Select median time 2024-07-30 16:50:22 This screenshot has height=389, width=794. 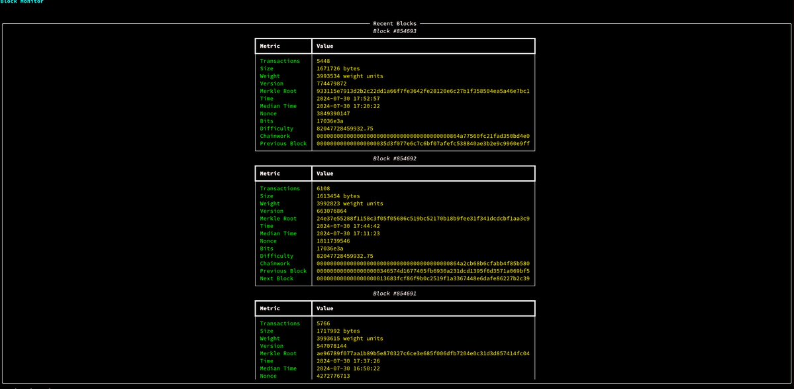pos(348,368)
